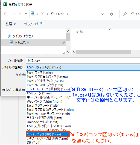Click the search magnifier icon
Viewport: 140px width, 145px height.
pos(125,14)
